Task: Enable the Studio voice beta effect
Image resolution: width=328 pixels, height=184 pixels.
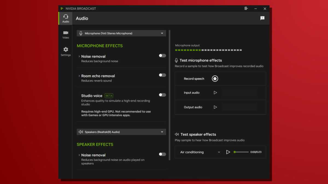Action: click(162, 95)
